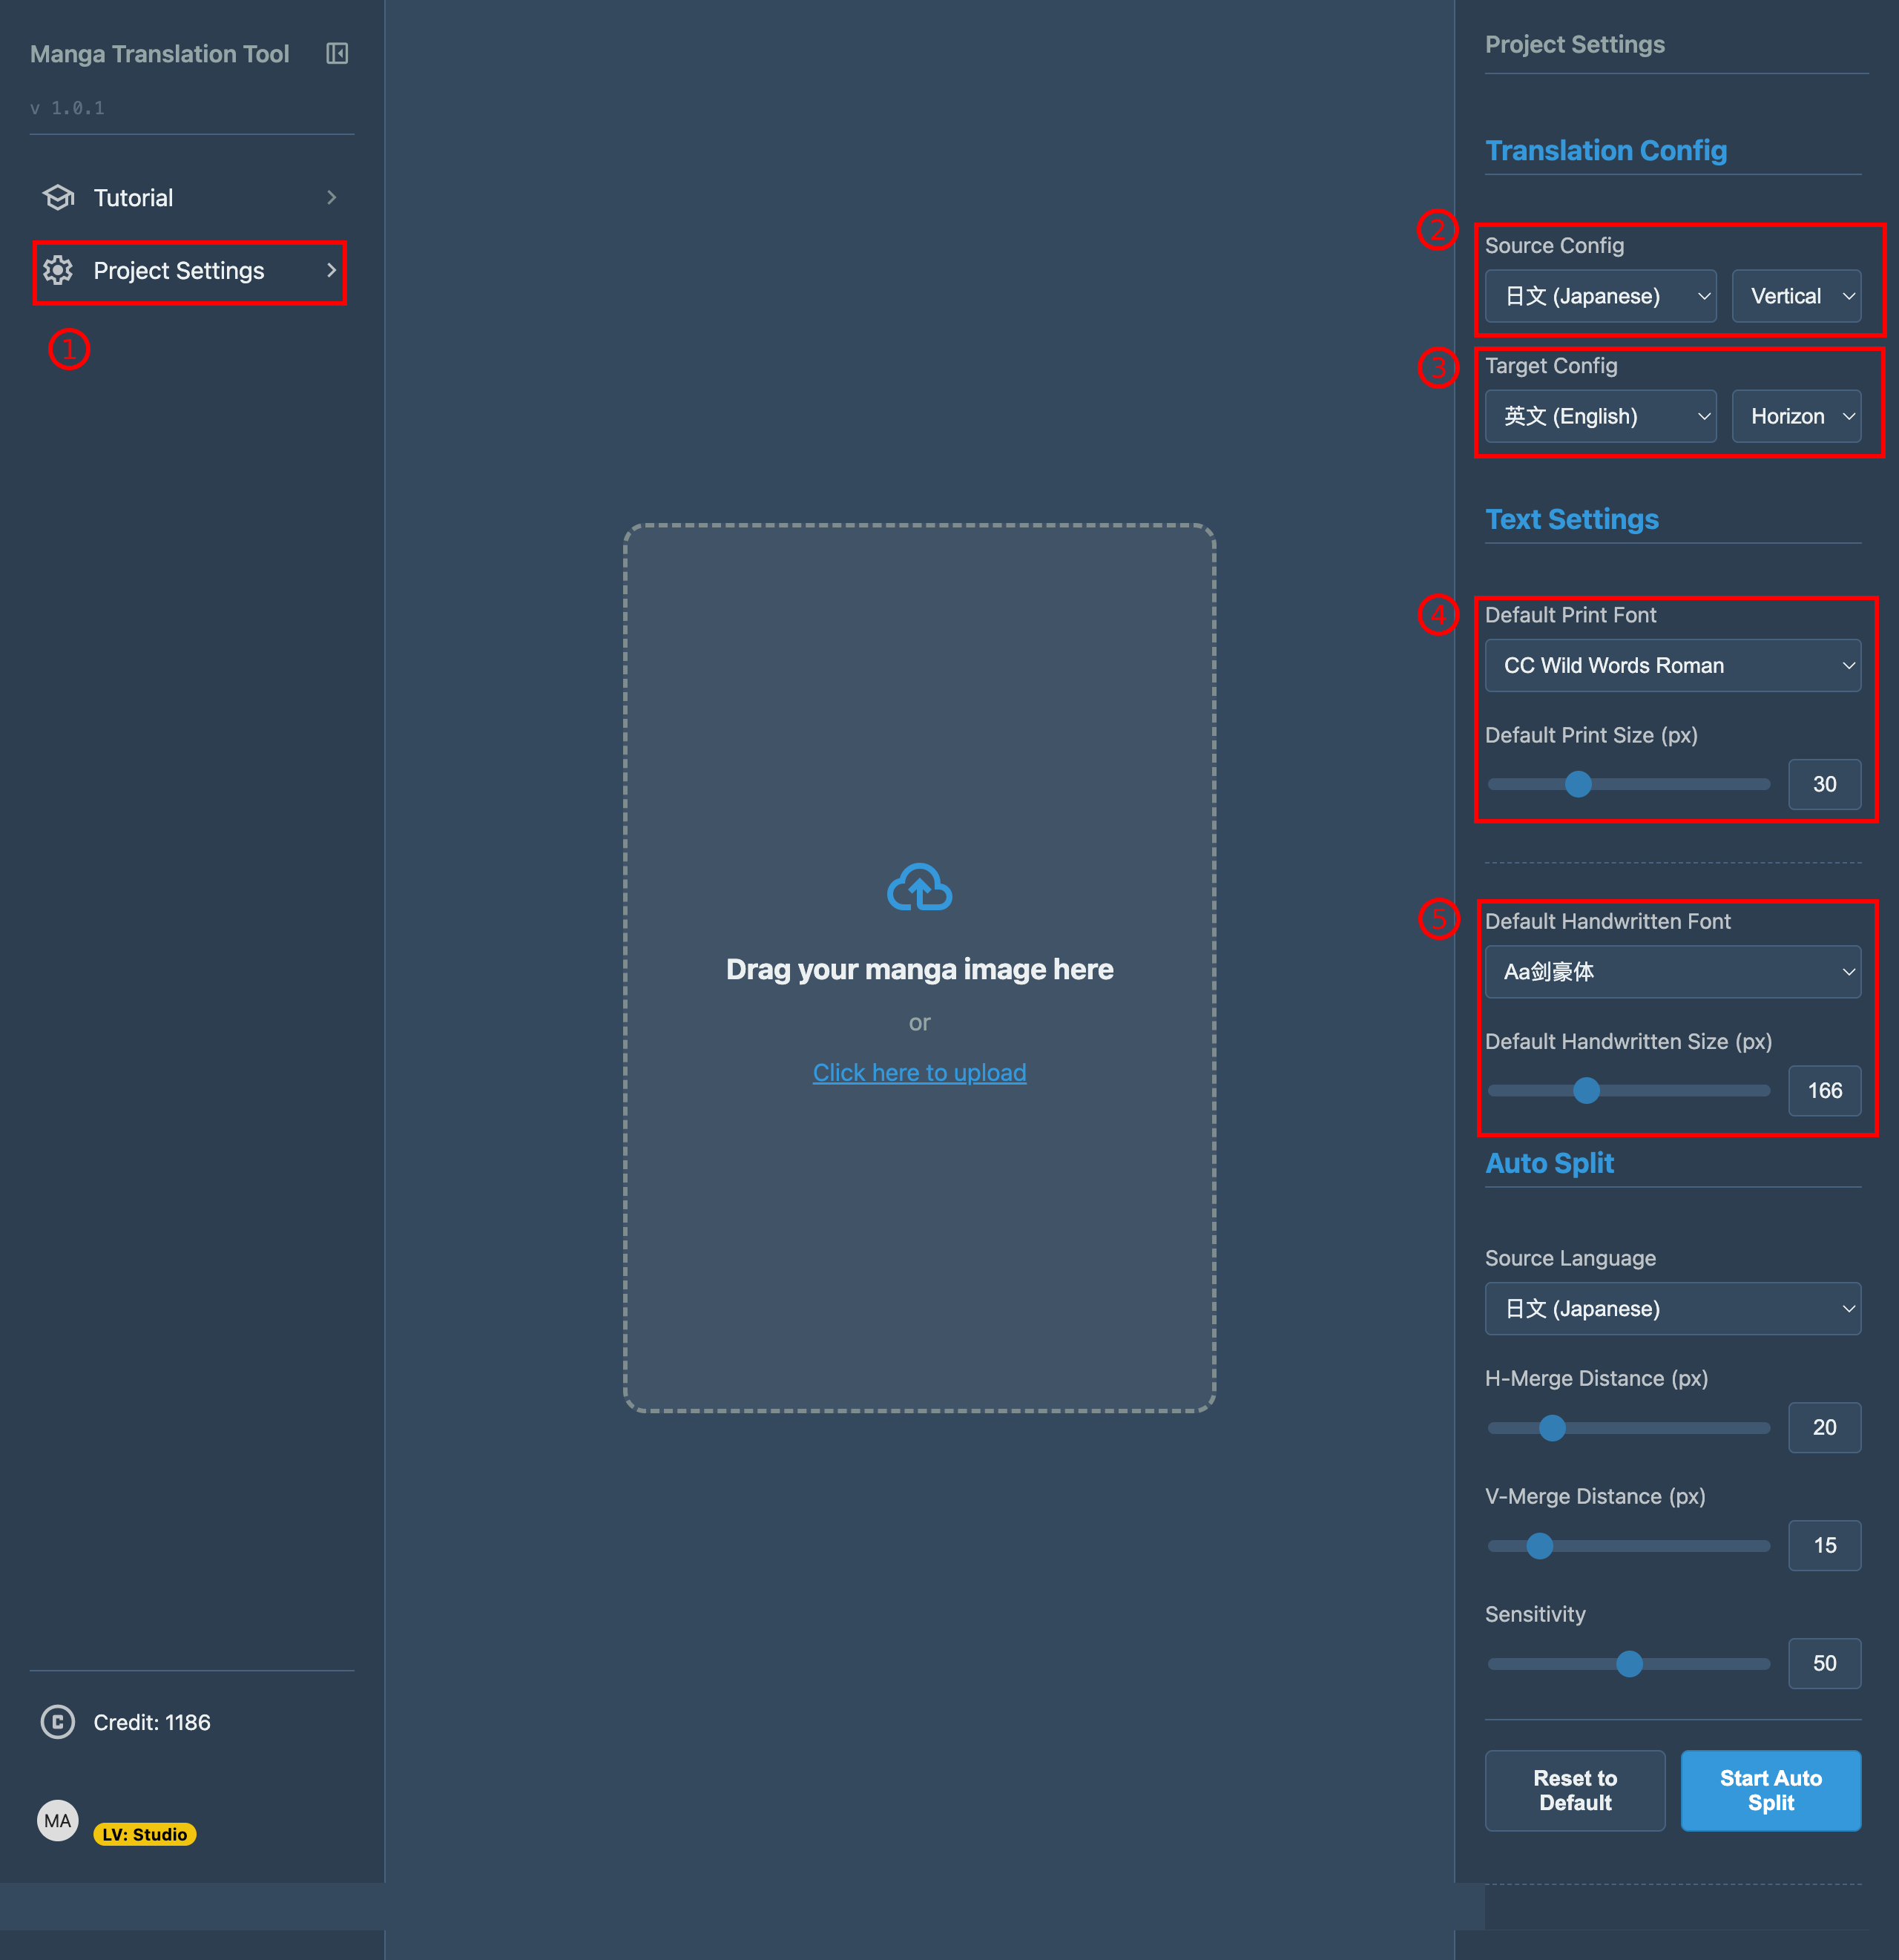Click the H-Merge value field 20
1899x1960 pixels.
tap(1824, 1428)
